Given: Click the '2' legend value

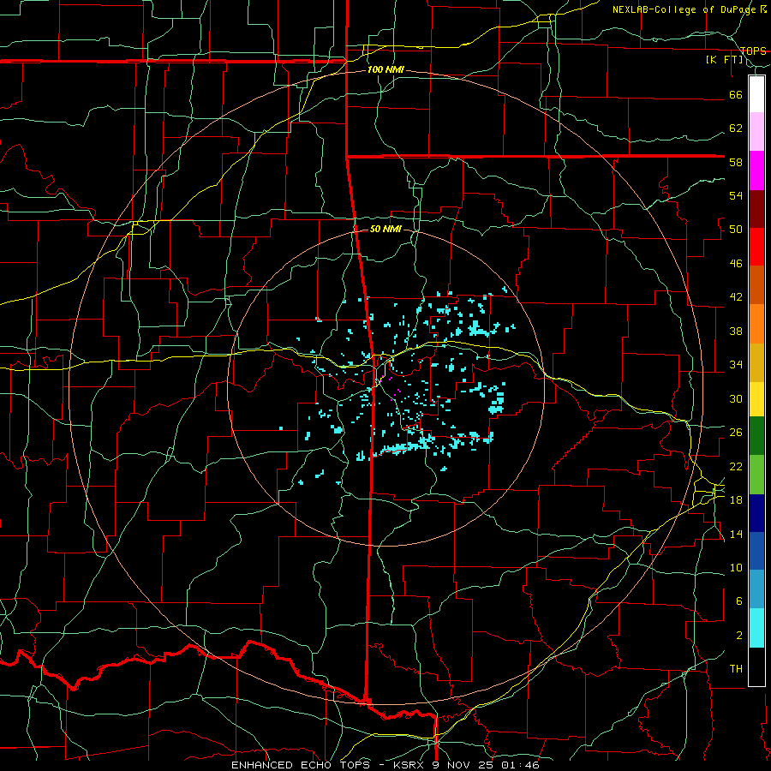Looking at the screenshot, I should pyautogui.click(x=738, y=636).
